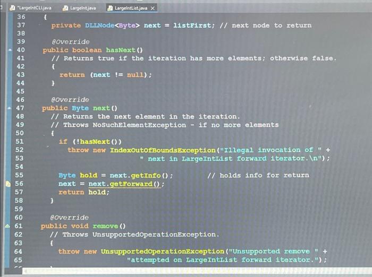Close the LargeIntList.java tab
Screen dimensions: 372x277
153,8
